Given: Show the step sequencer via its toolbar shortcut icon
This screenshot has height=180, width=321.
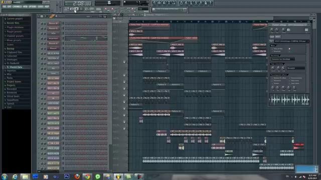Looking at the screenshot, I should pyautogui.click(x=159, y=3).
